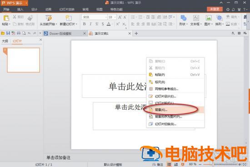Screen dimensions: 250x167
Task: Switch to the Docer online templates tab
Action: click(60, 33)
